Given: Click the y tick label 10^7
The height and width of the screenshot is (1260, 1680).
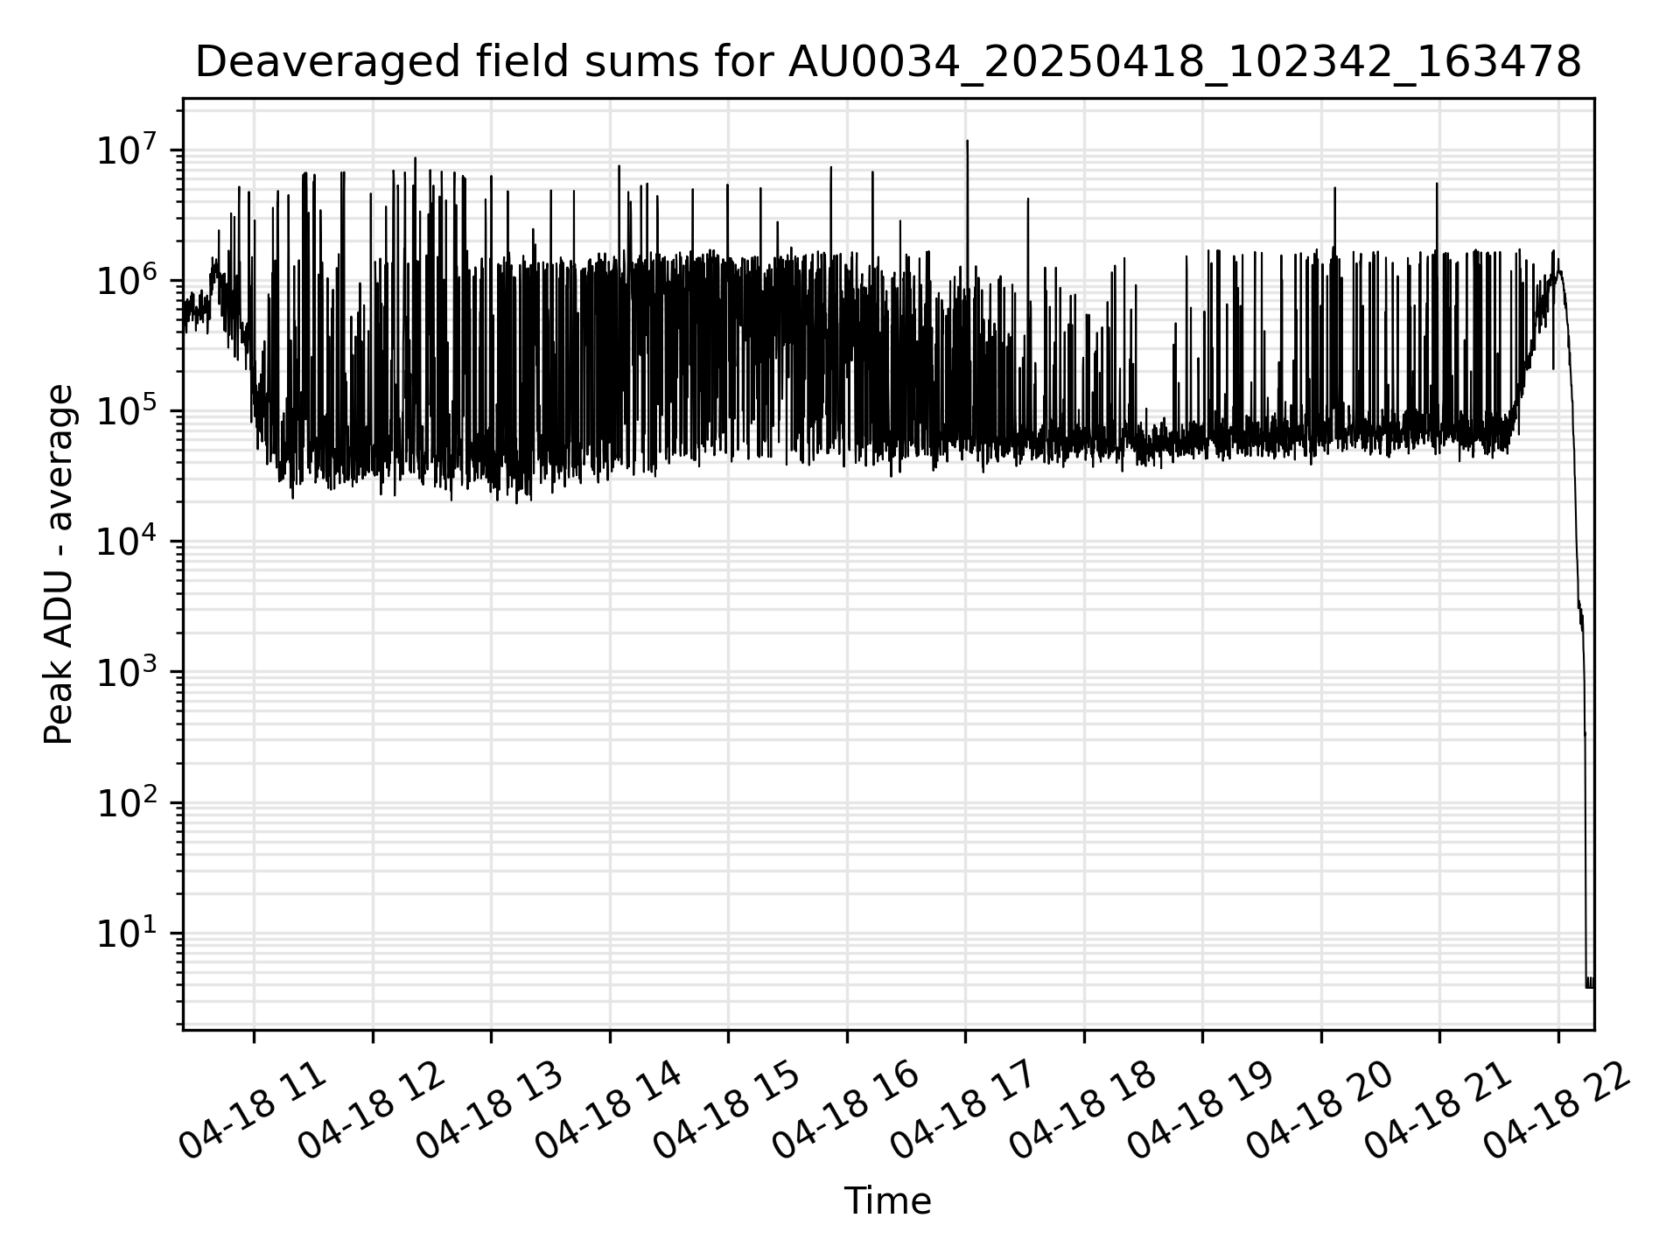Looking at the screenshot, I should point(128,149).
